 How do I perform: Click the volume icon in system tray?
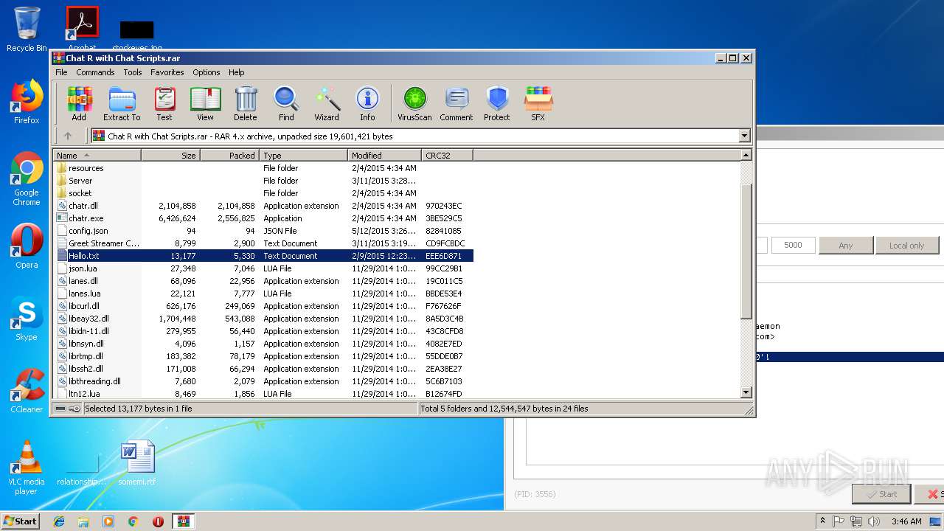pos(874,521)
